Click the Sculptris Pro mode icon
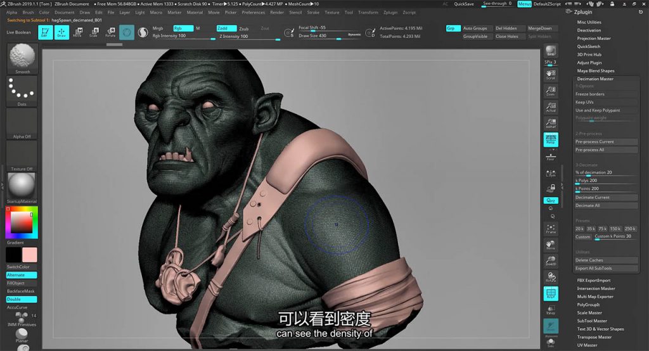This screenshot has height=351, width=649. coord(143,32)
